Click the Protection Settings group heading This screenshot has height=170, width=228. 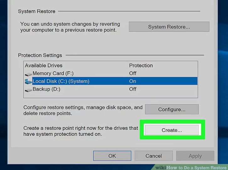tap(40, 55)
